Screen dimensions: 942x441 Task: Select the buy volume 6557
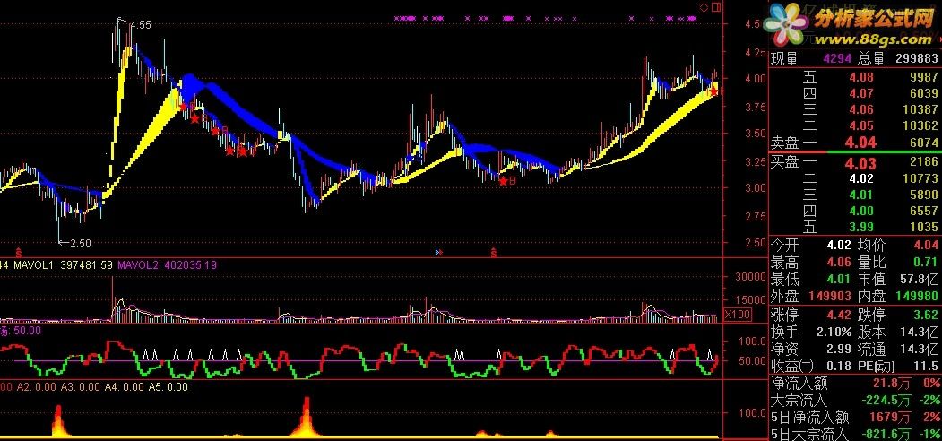923,211
